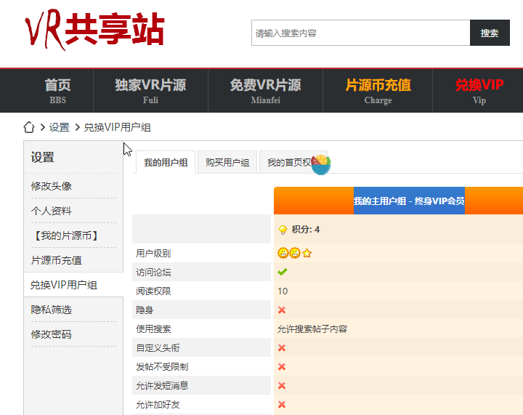This screenshot has width=523, height=415.
Task: Click the 允许发短消息 row label
Action: [162, 386]
